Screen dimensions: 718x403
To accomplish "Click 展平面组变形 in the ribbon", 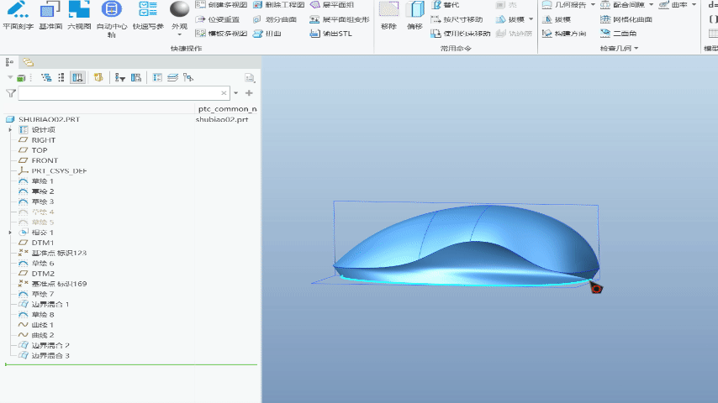I will [340, 19].
